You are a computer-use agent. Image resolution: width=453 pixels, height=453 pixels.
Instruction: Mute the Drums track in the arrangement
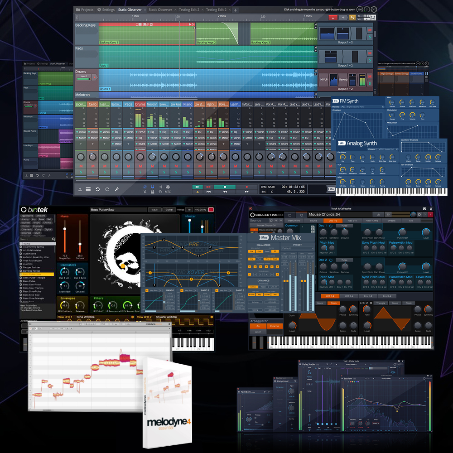pos(370,77)
